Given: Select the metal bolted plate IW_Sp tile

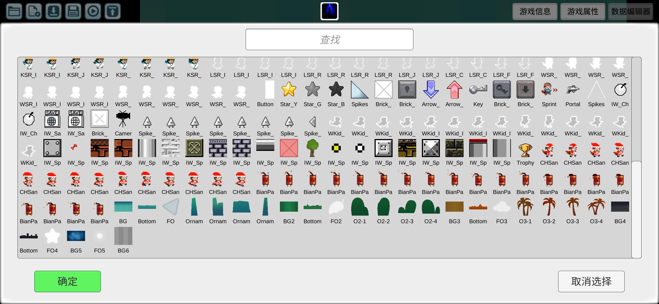Looking at the screenshot, I should click(x=52, y=148).
